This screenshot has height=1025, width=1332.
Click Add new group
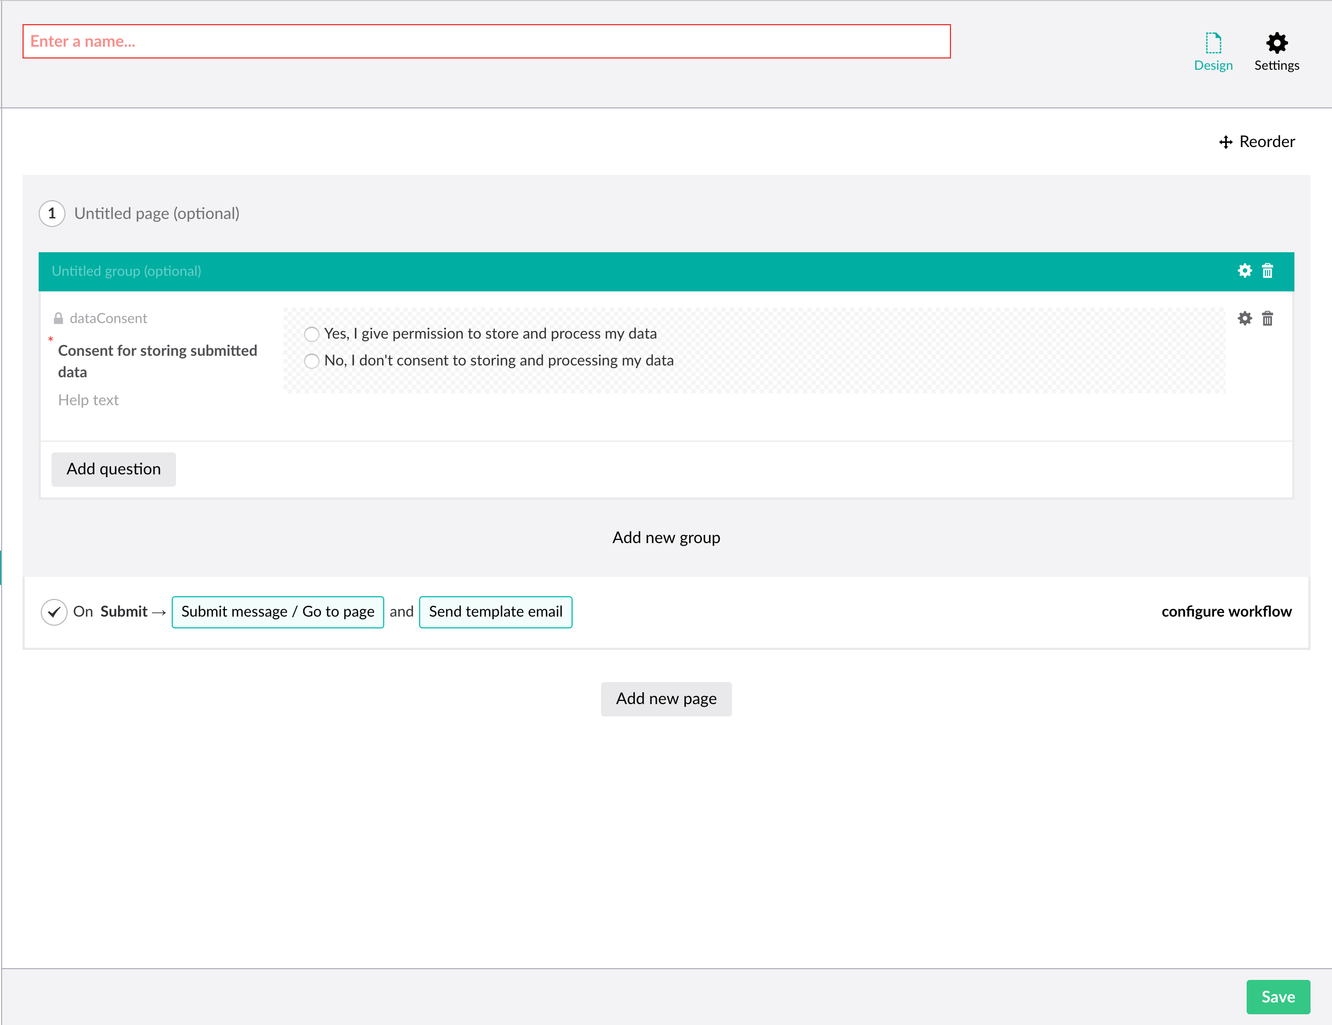coord(666,538)
